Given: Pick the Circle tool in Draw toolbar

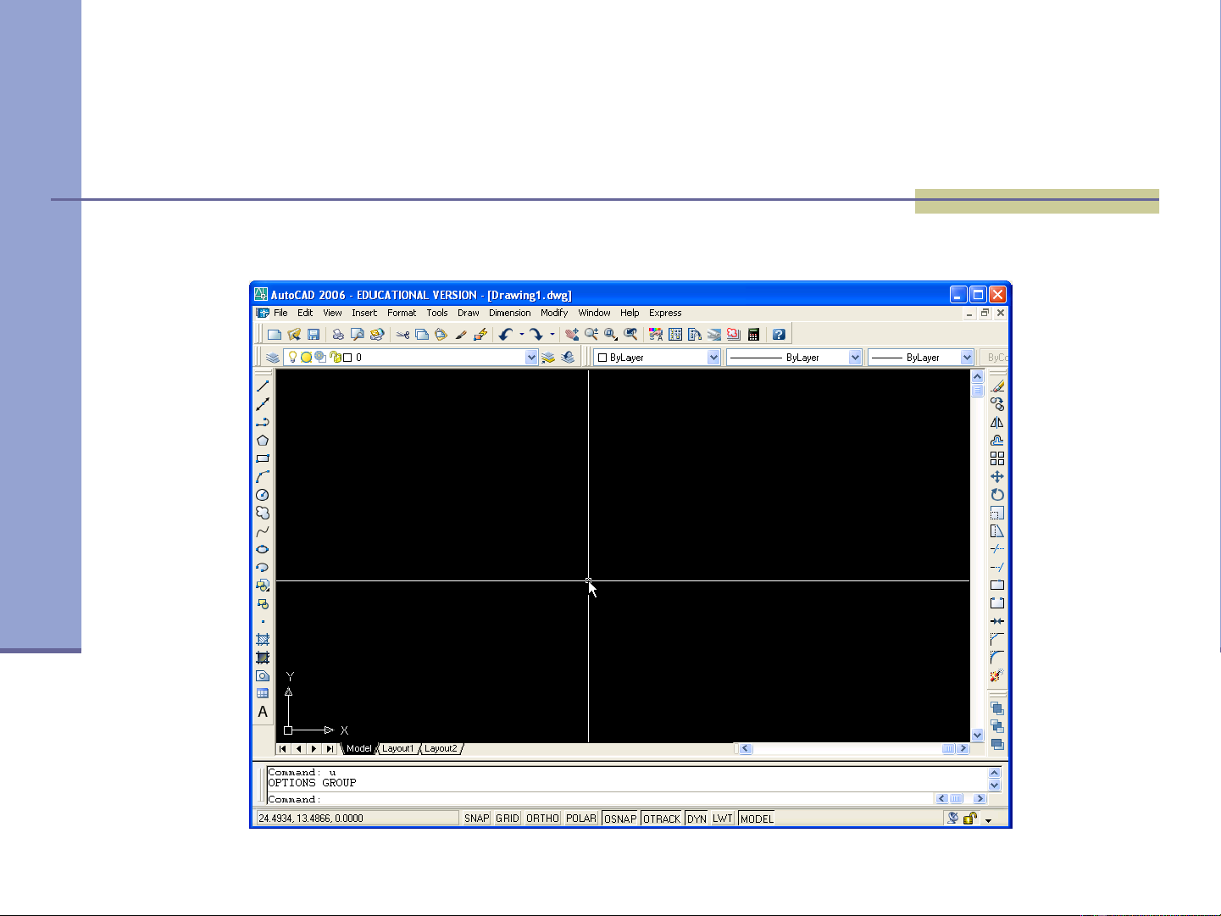Looking at the screenshot, I should [x=263, y=495].
